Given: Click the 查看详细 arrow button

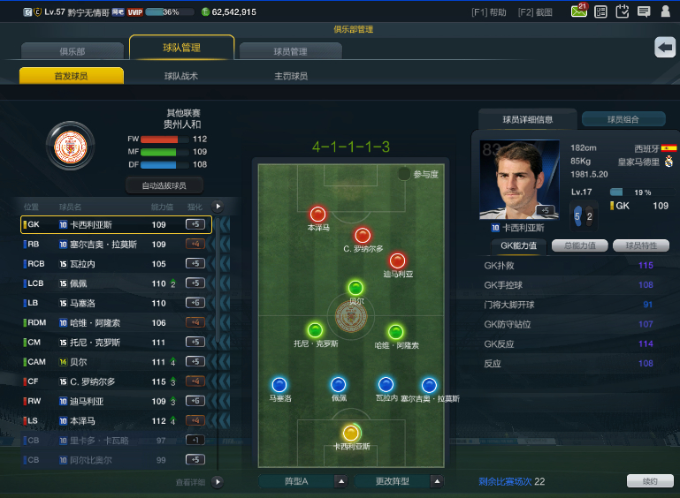Looking at the screenshot, I should [218, 481].
